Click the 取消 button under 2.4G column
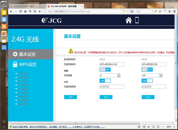 [x=106, y=97]
